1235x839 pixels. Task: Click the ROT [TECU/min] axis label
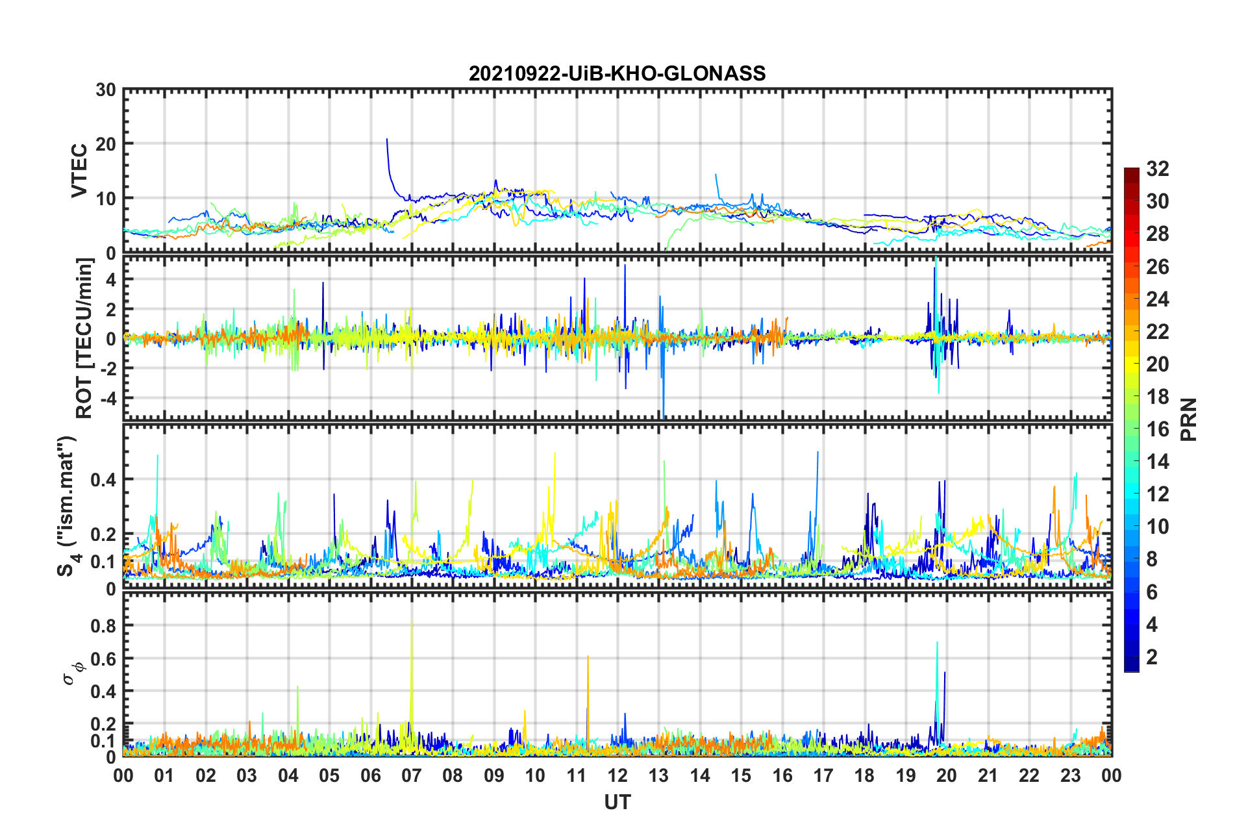click(x=84, y=338)
